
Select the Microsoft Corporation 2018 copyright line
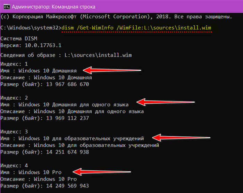tap(116, 17)
